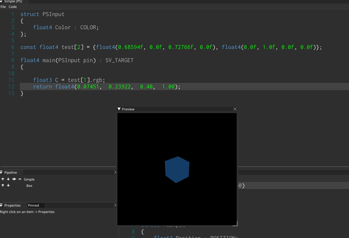This screenshot has width=349, height=238.
Task: Toggle visibility of the Simple pass
Action: [14, 179]
